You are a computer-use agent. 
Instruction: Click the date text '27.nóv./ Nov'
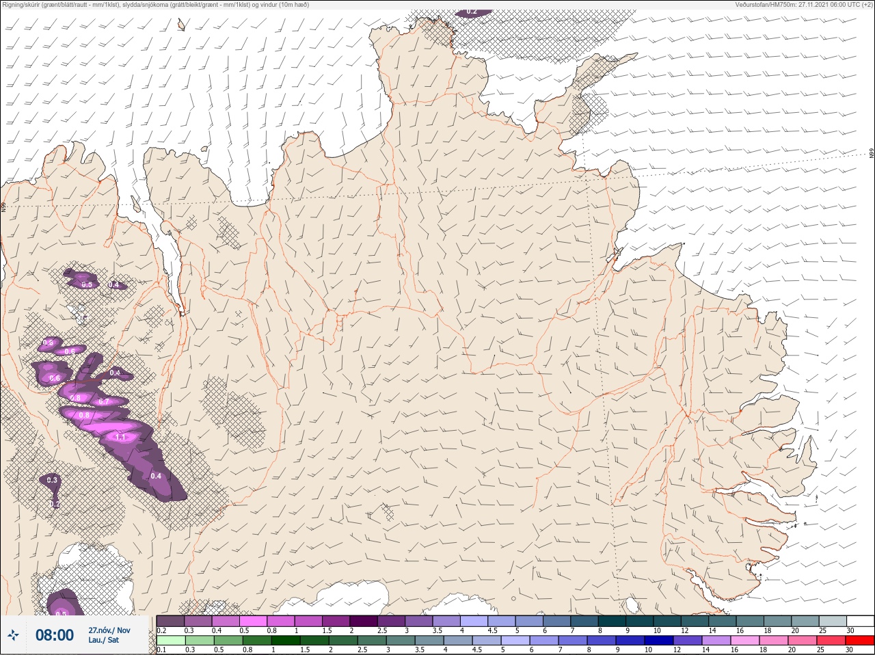[109, 630]
